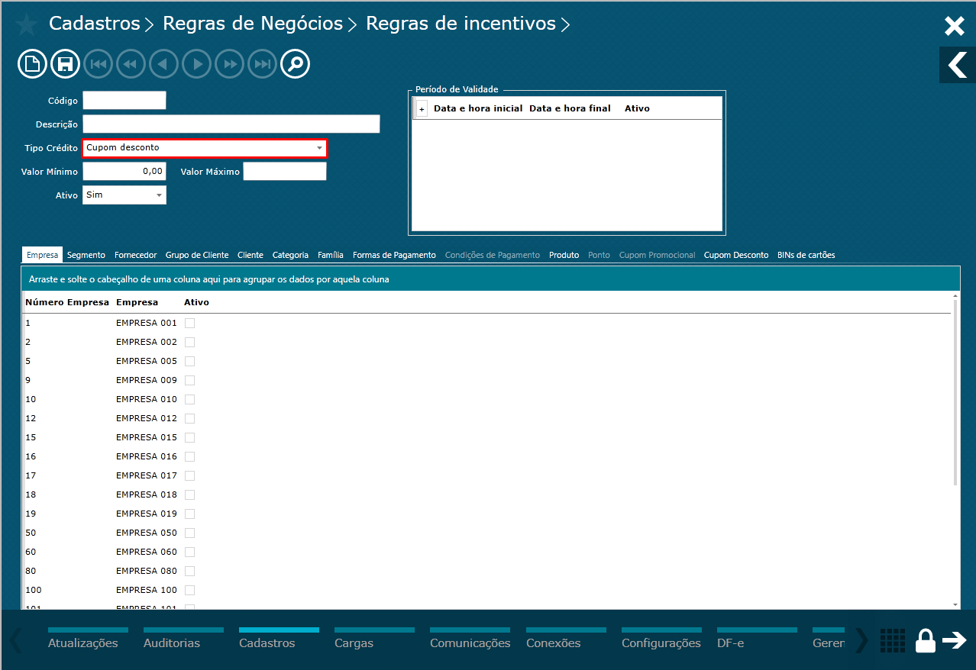Go to previous record arrow icon
Screen dimensions: 976x670
[x=163, y=64]
